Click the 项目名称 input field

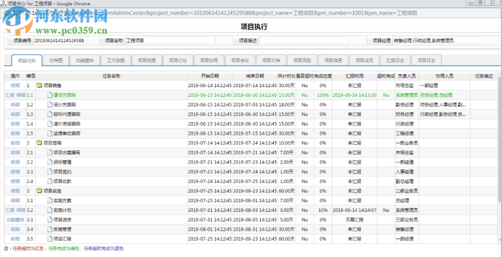coord(170,41)
